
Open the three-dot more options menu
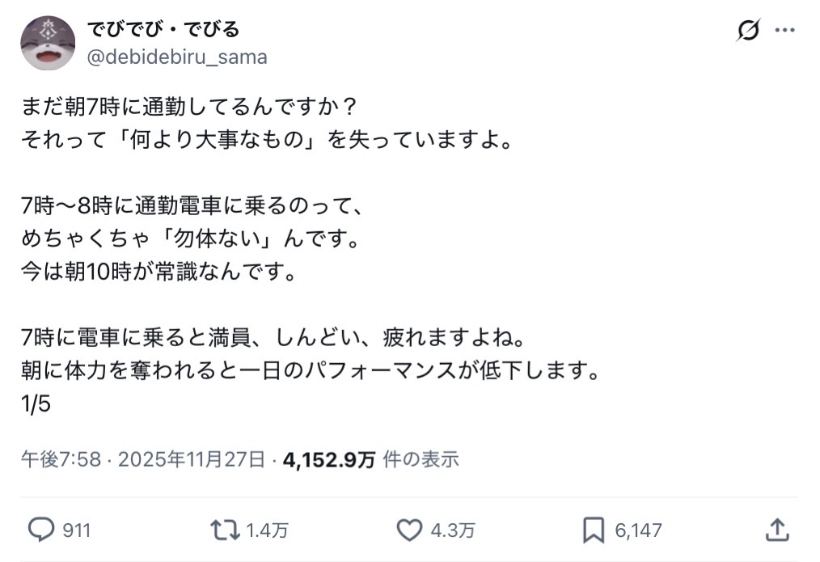[784, 32]
